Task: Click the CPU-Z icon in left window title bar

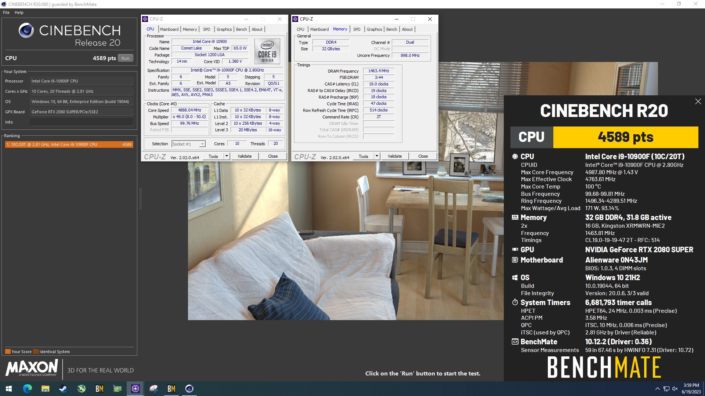Action: tap(145, 19)
